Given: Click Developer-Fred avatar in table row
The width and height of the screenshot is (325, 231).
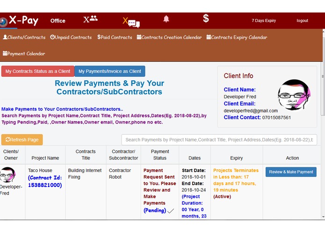Looking at the screenshot, I should (x=7, y=174).
